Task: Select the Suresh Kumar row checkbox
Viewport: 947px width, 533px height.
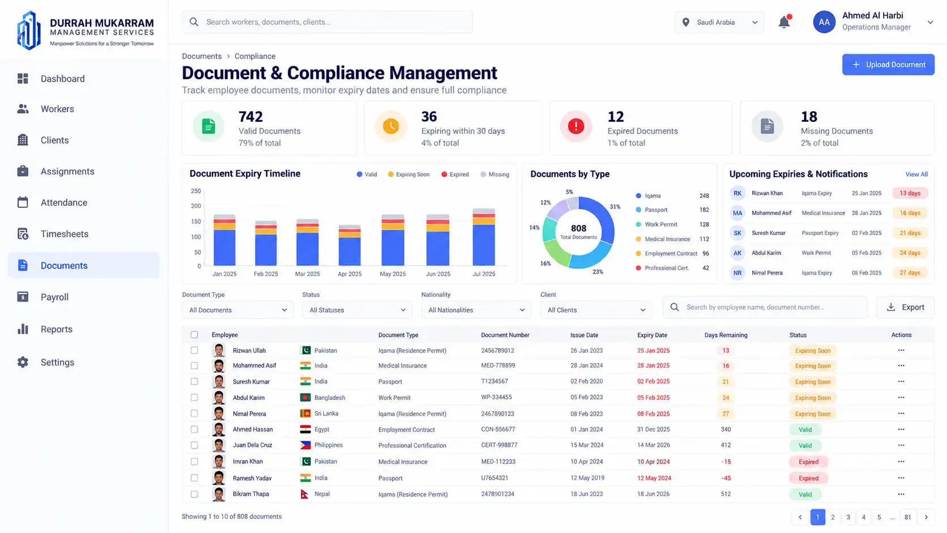Action: pyautogui.click(x=194, y=382)
